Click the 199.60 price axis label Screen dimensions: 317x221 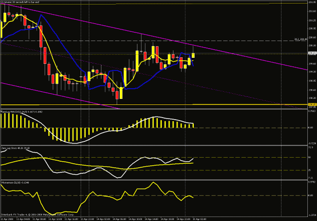[312, 64]
